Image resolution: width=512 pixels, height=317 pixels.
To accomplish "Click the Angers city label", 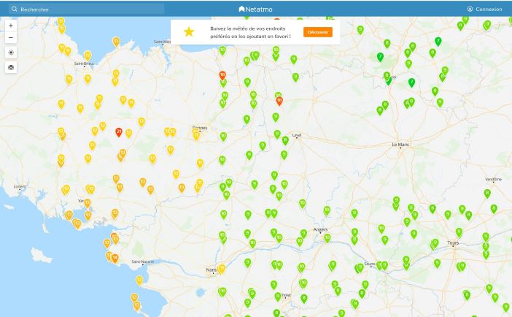I will point(319,229).
